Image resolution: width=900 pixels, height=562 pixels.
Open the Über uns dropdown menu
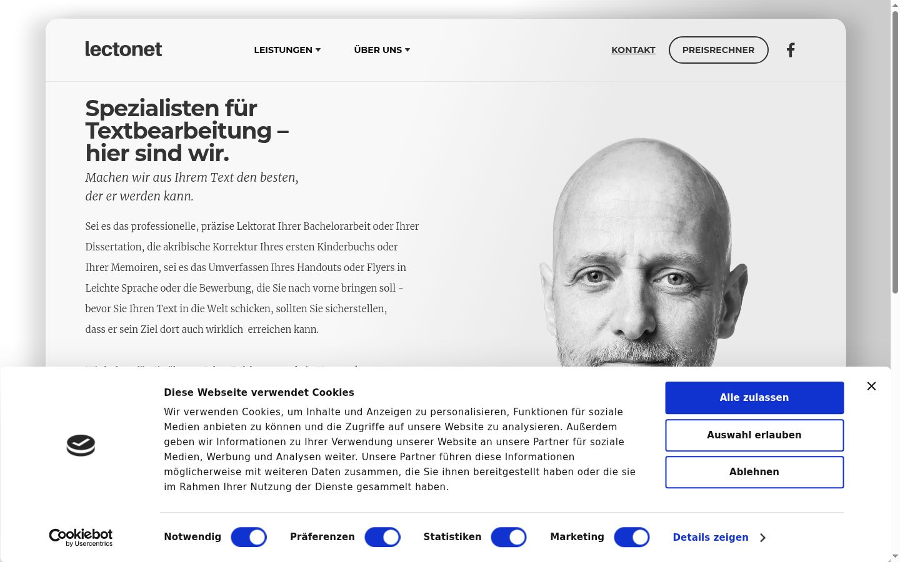(x=382, y=50)
